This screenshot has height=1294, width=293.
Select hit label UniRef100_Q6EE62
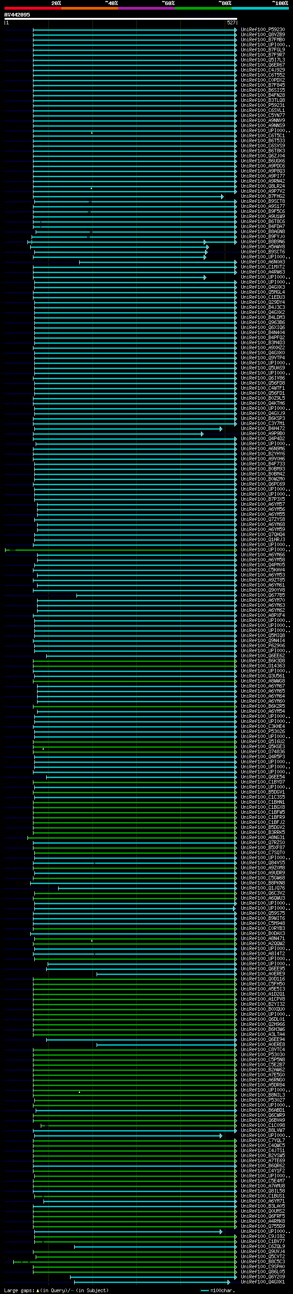coord(262,655)
